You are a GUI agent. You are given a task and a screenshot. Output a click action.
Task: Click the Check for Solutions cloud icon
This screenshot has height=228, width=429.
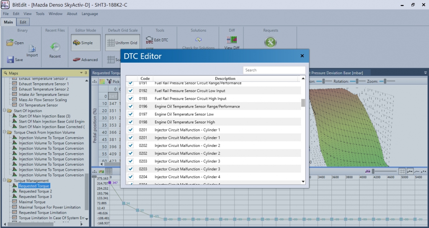coord(198,40)
